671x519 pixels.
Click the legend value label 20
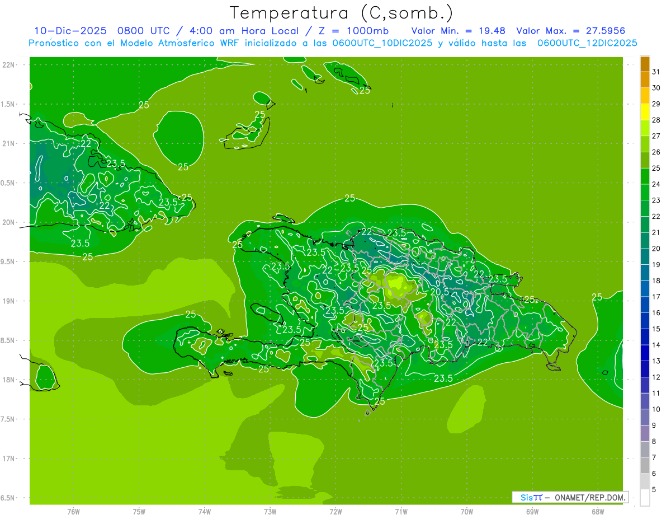pyautogui.click(x=656, y=249)
